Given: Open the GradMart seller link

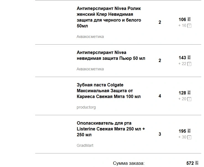Looking at the screenshot, I should (85, 145).
